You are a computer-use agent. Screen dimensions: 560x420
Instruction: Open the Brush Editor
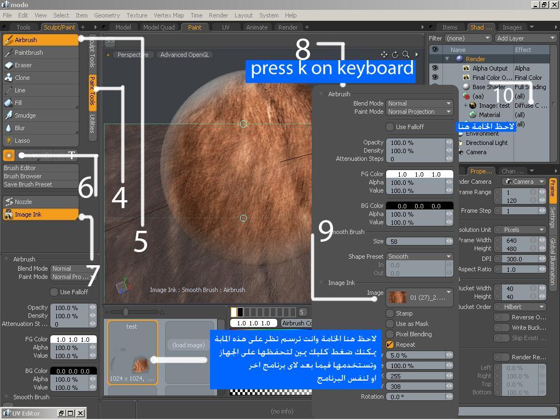pos(40,168)
